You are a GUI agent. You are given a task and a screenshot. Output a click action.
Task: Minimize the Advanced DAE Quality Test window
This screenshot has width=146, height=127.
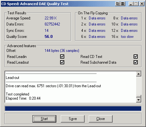(131, 4)
